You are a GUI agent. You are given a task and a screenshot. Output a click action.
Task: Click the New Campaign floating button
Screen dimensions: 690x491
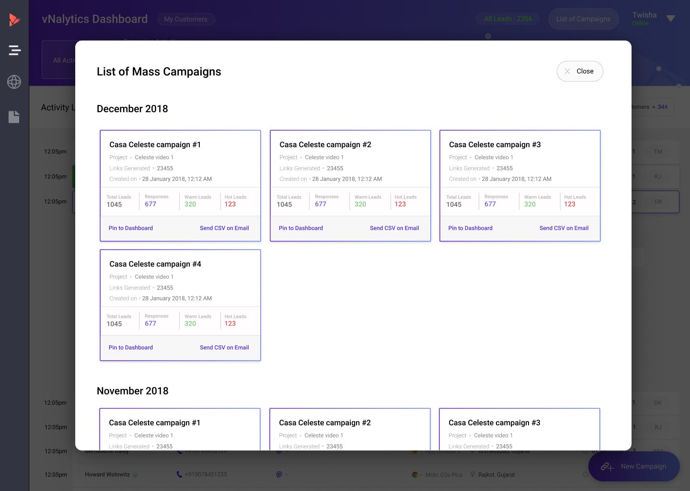[634, 466]
